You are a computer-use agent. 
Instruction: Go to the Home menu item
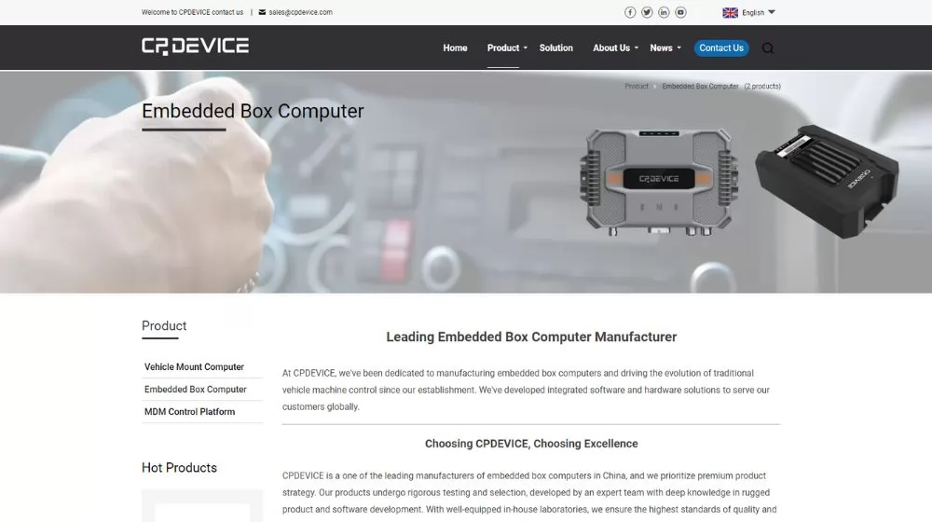(x=455, y=48)
